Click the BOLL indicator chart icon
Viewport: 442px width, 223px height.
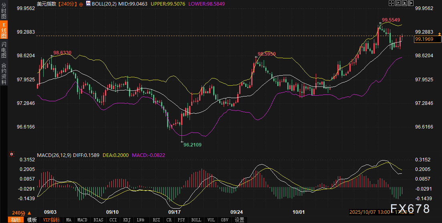88,4
